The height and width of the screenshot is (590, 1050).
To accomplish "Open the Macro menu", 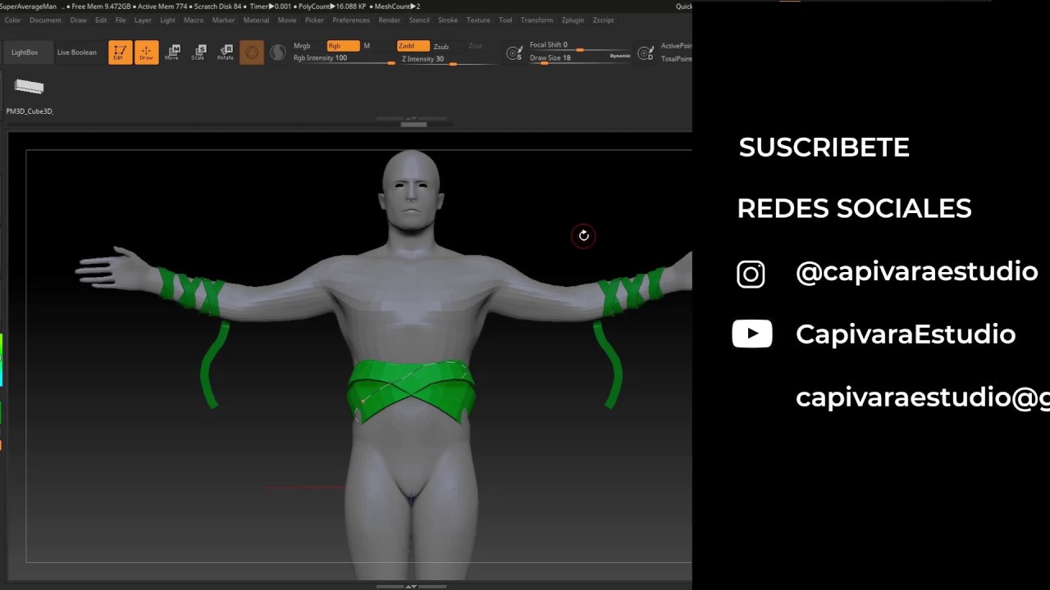I will tap(194, 20).
